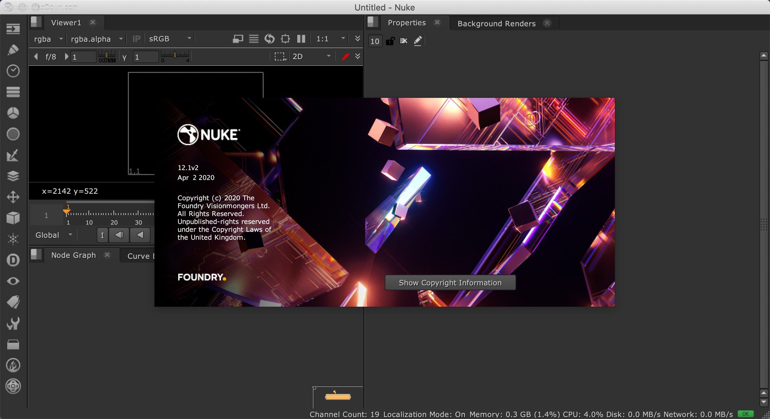
Task: Click the clear all properties panels icon
Action: coord(403,41)
